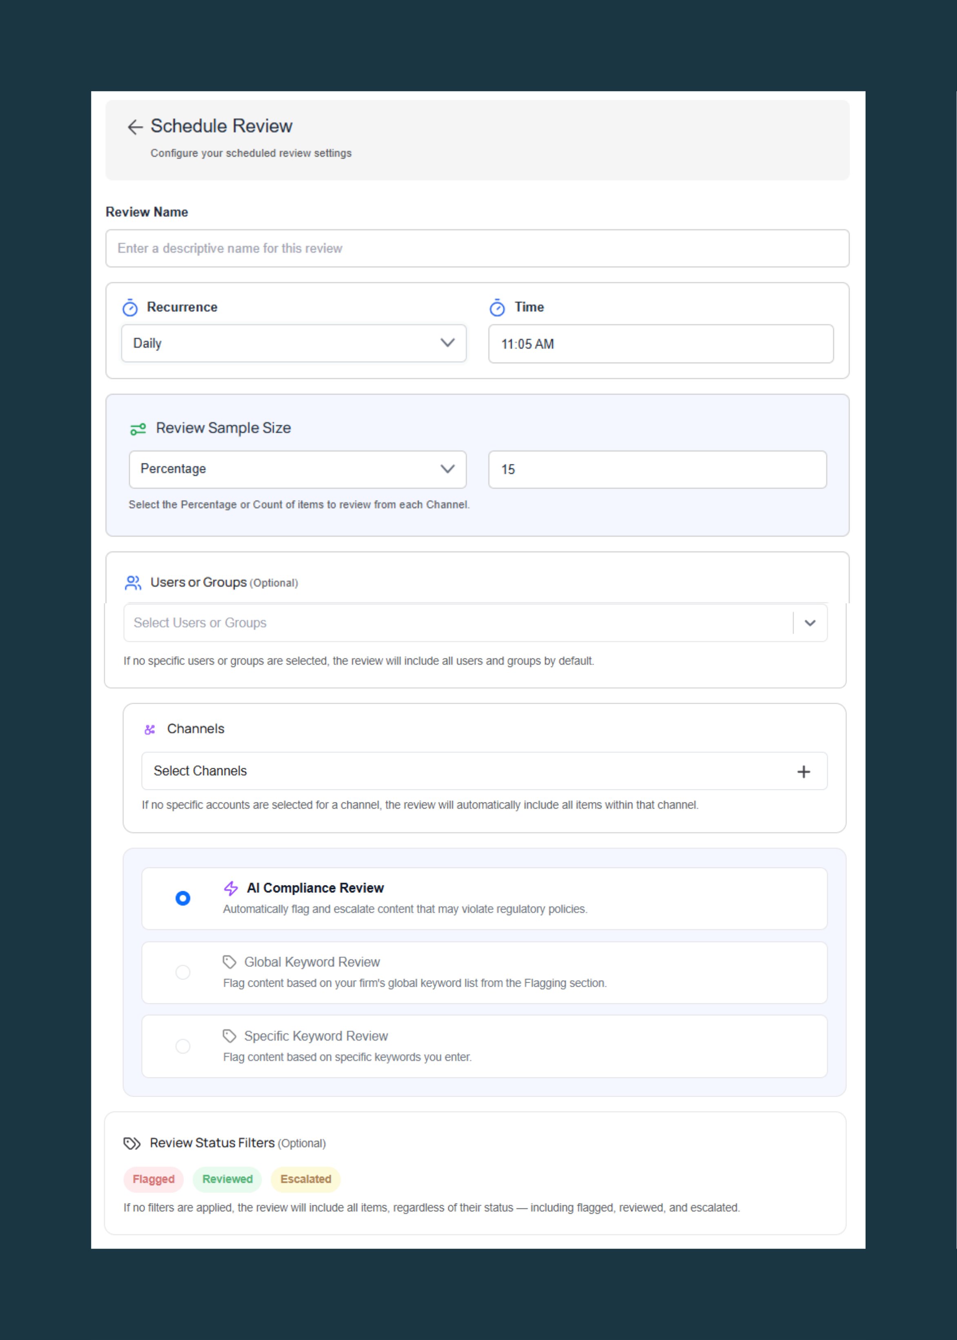Click the Select Users or Groups placeholder text
This screenshot has width=957, height=1340.
pyautogui.click(x=200, y=623)
